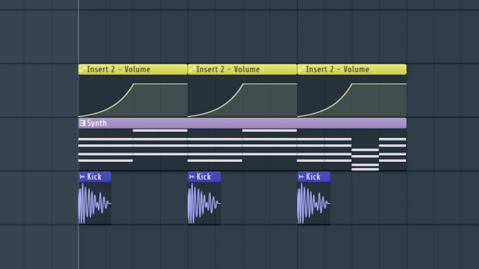Click the second Kick clip's audio icon
The width and height of the screenshot is (479, 269).
tap(192, 177)
